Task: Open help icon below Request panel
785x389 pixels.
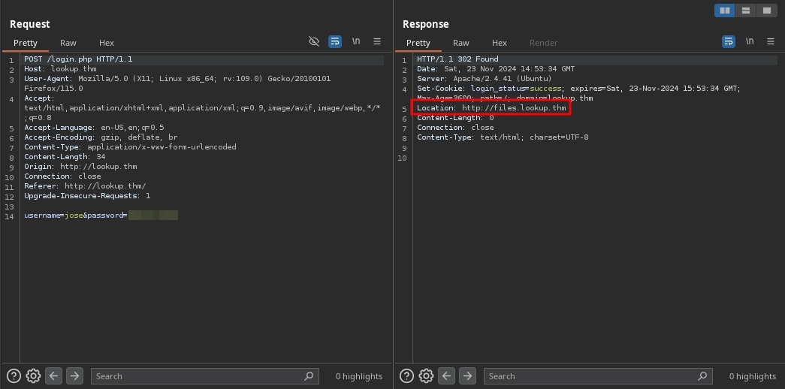Action: point(14,376)
